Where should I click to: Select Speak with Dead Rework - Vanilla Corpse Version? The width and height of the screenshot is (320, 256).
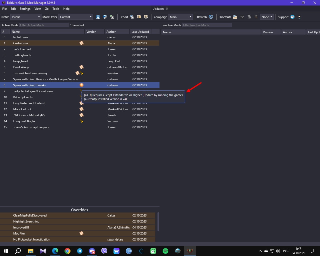80,79
